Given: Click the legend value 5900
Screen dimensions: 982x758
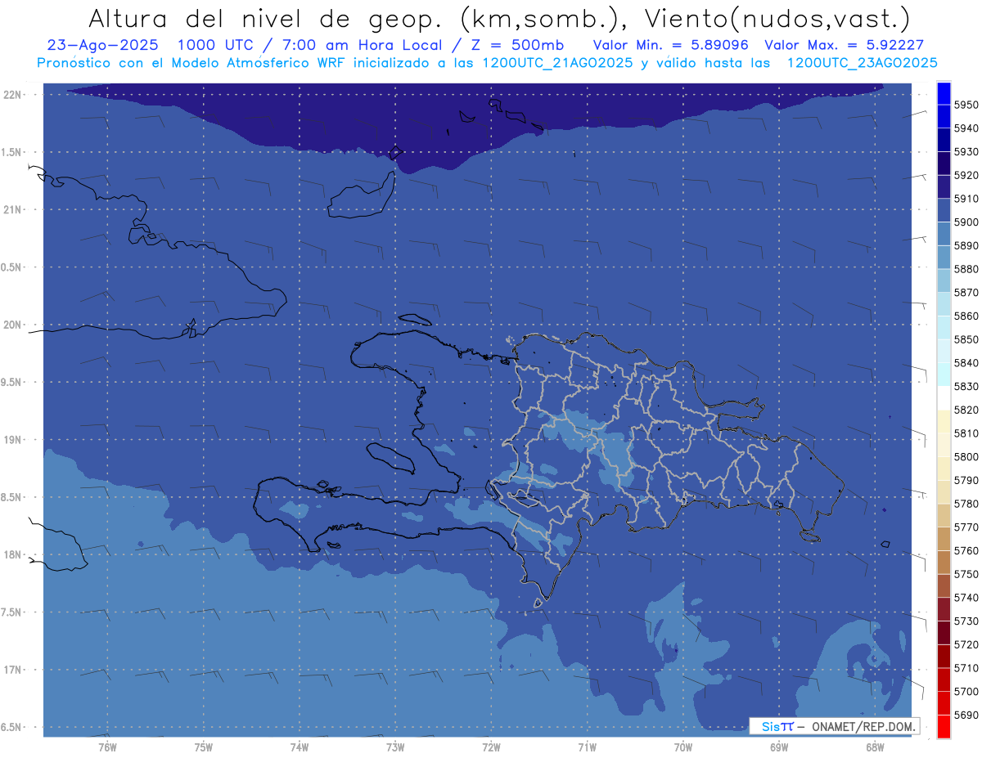Looking at the screenshot, I should [x=966, y=222].
